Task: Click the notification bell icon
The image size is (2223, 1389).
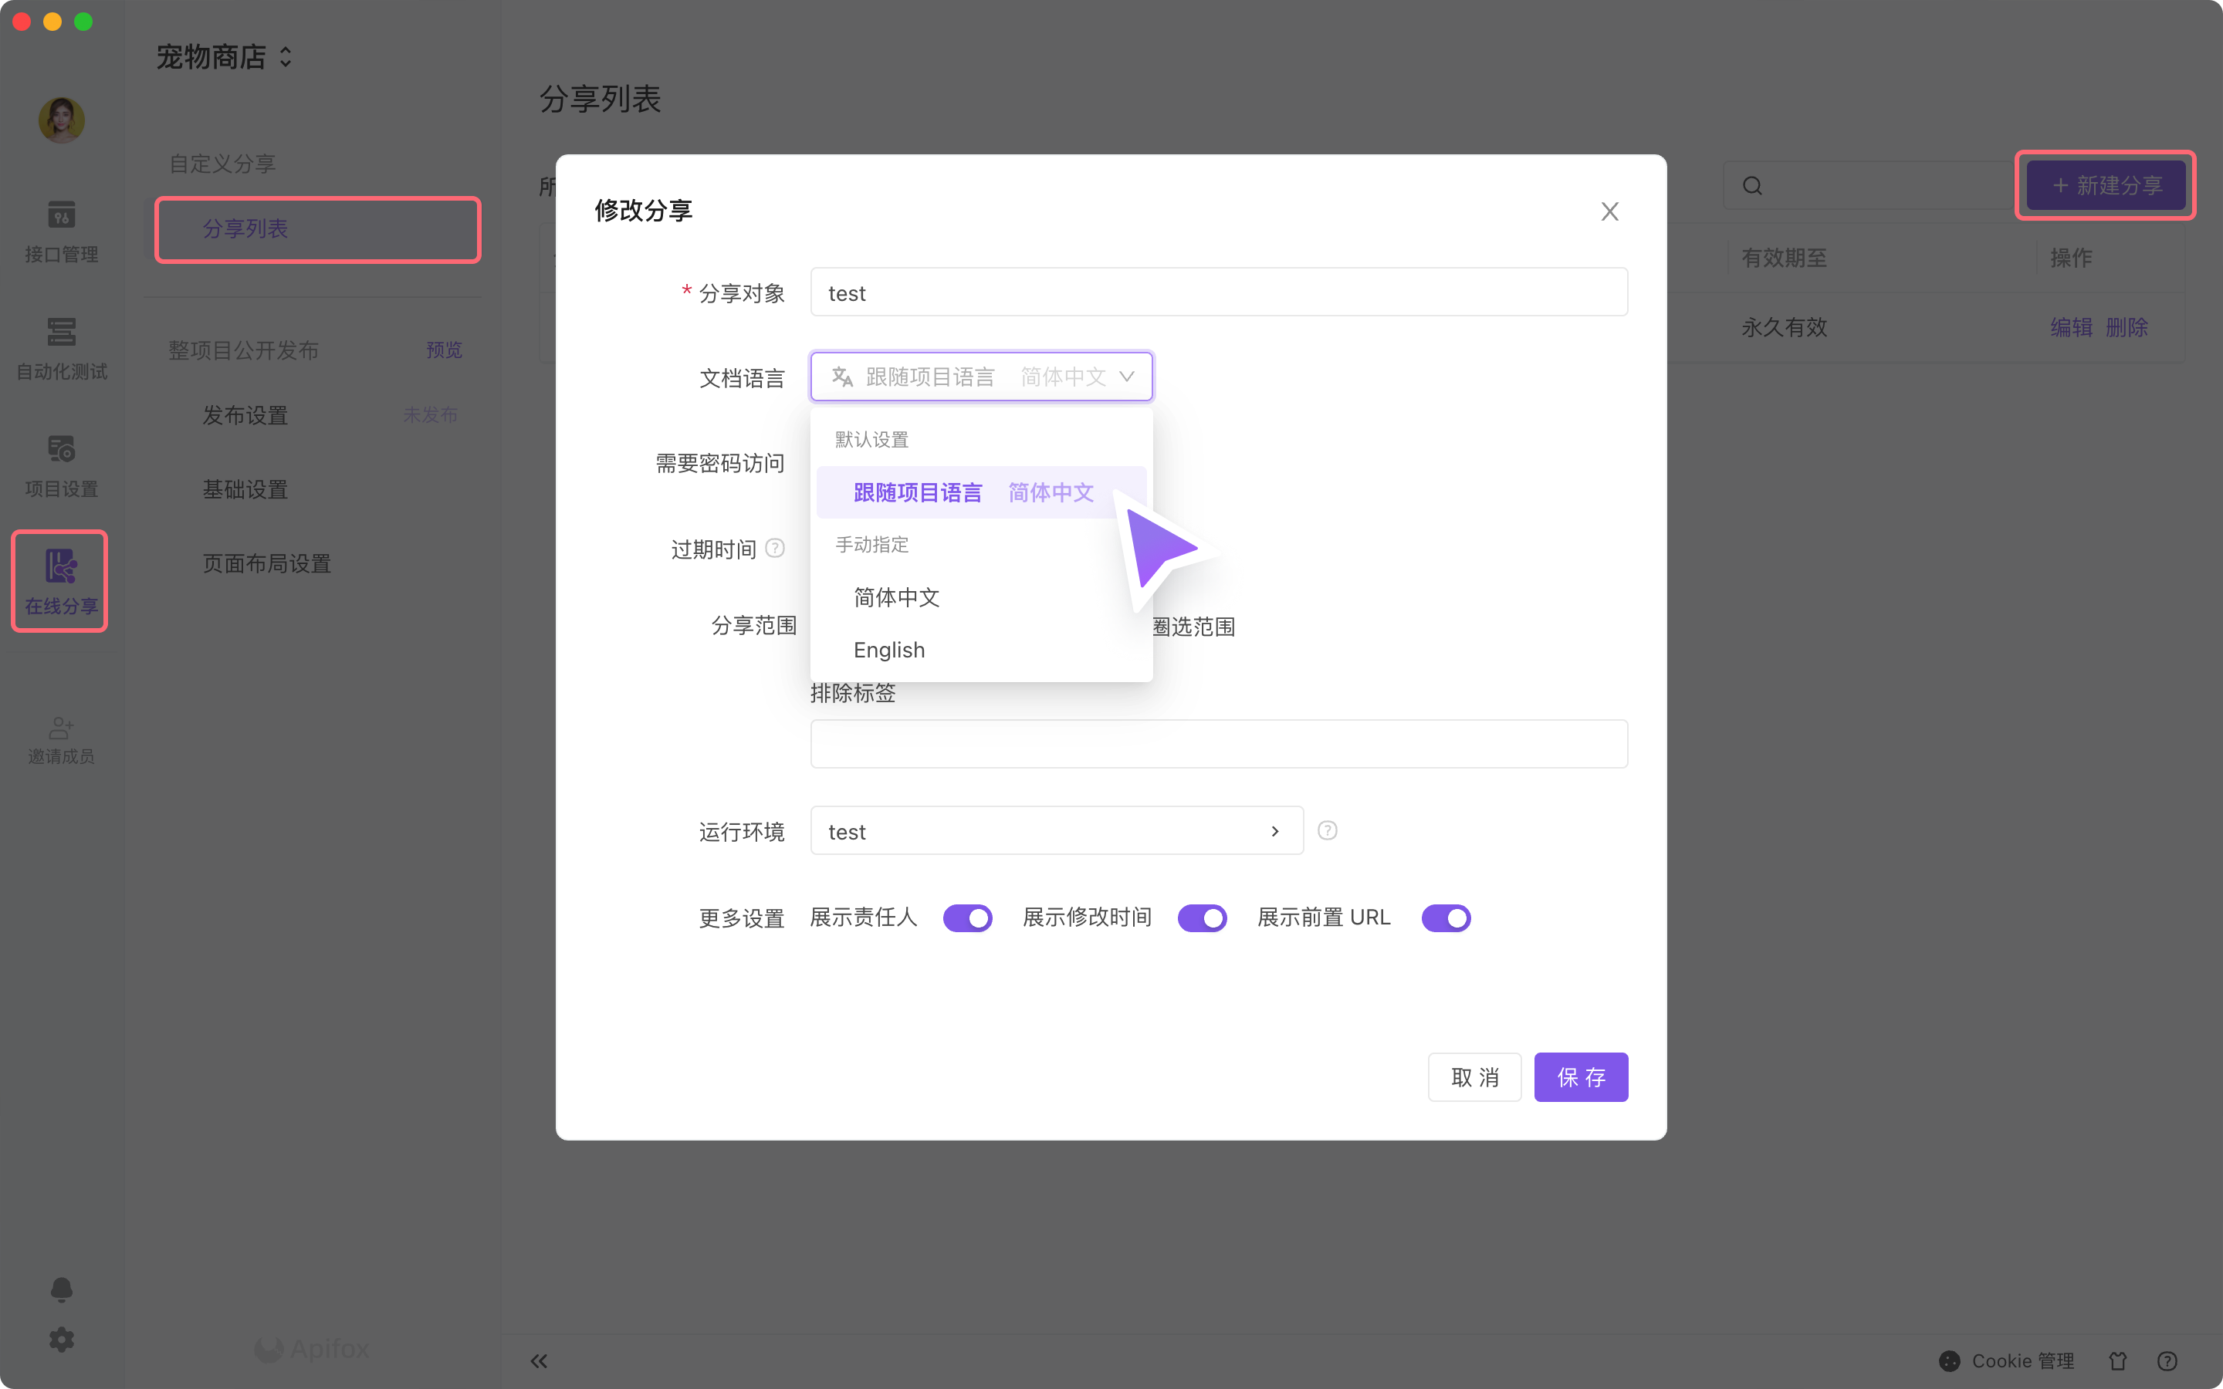Action: click(x=61, y=1289)
